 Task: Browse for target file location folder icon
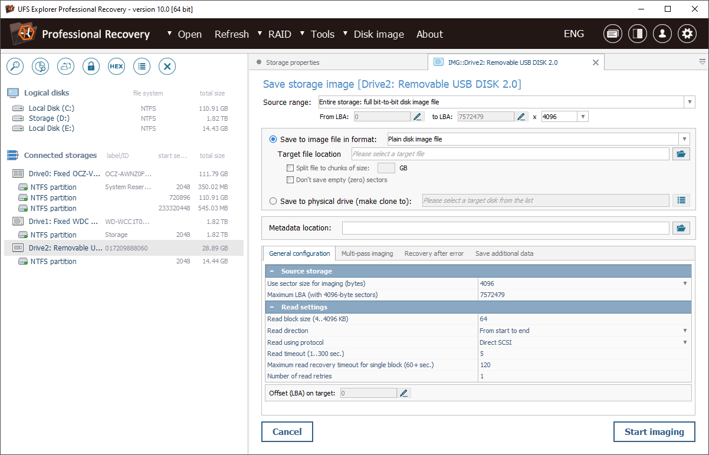click(x=681, y=154)
